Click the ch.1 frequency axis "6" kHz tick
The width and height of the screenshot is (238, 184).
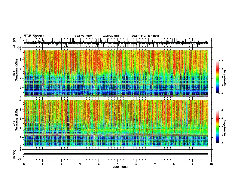21,69
